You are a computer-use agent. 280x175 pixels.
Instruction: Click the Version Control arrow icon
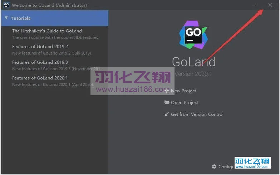[166, 114]
